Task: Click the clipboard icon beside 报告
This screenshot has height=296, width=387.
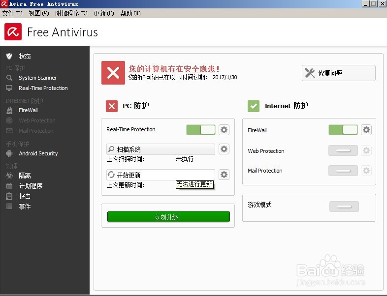Action: pyautogui.click(x=9, y=196)
